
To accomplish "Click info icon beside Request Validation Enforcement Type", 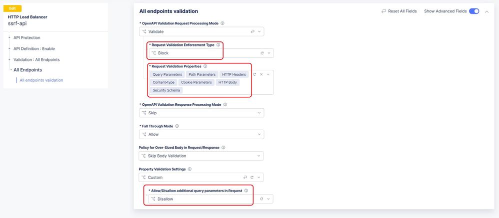I will pos(218,45).
